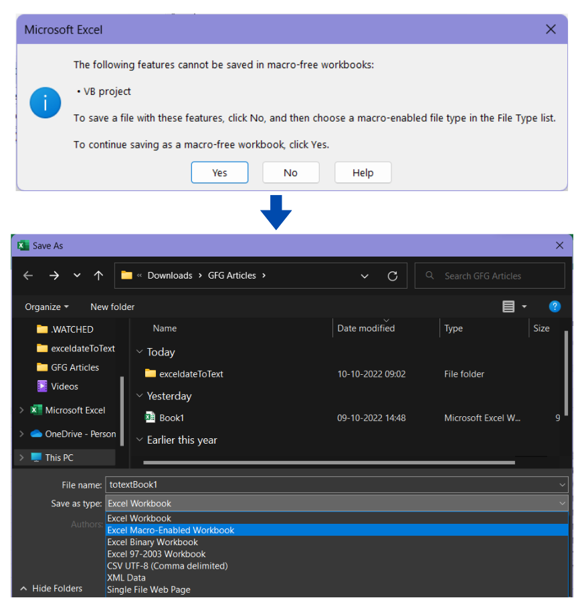Collapse the Yesterday group

(139, 396)
